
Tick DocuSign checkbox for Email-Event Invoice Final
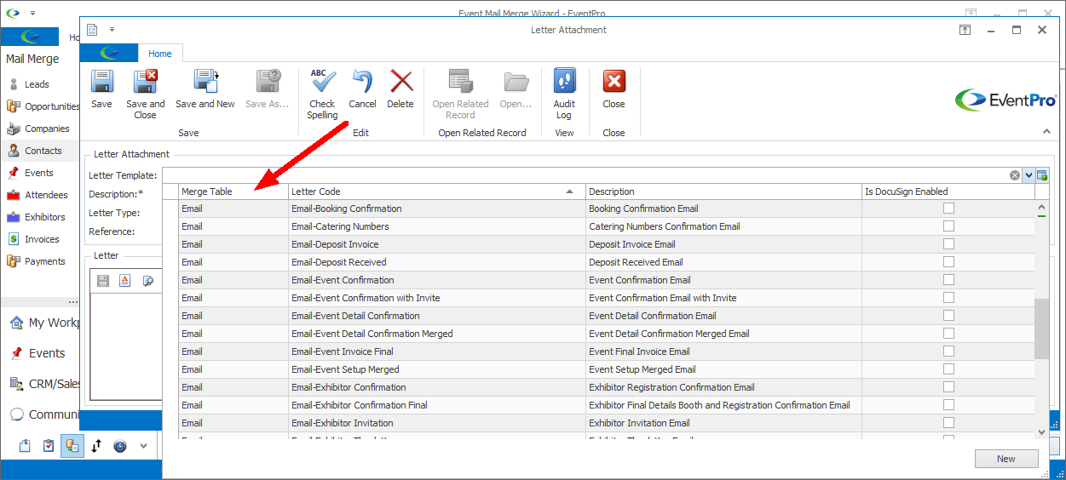click(948, 351)
